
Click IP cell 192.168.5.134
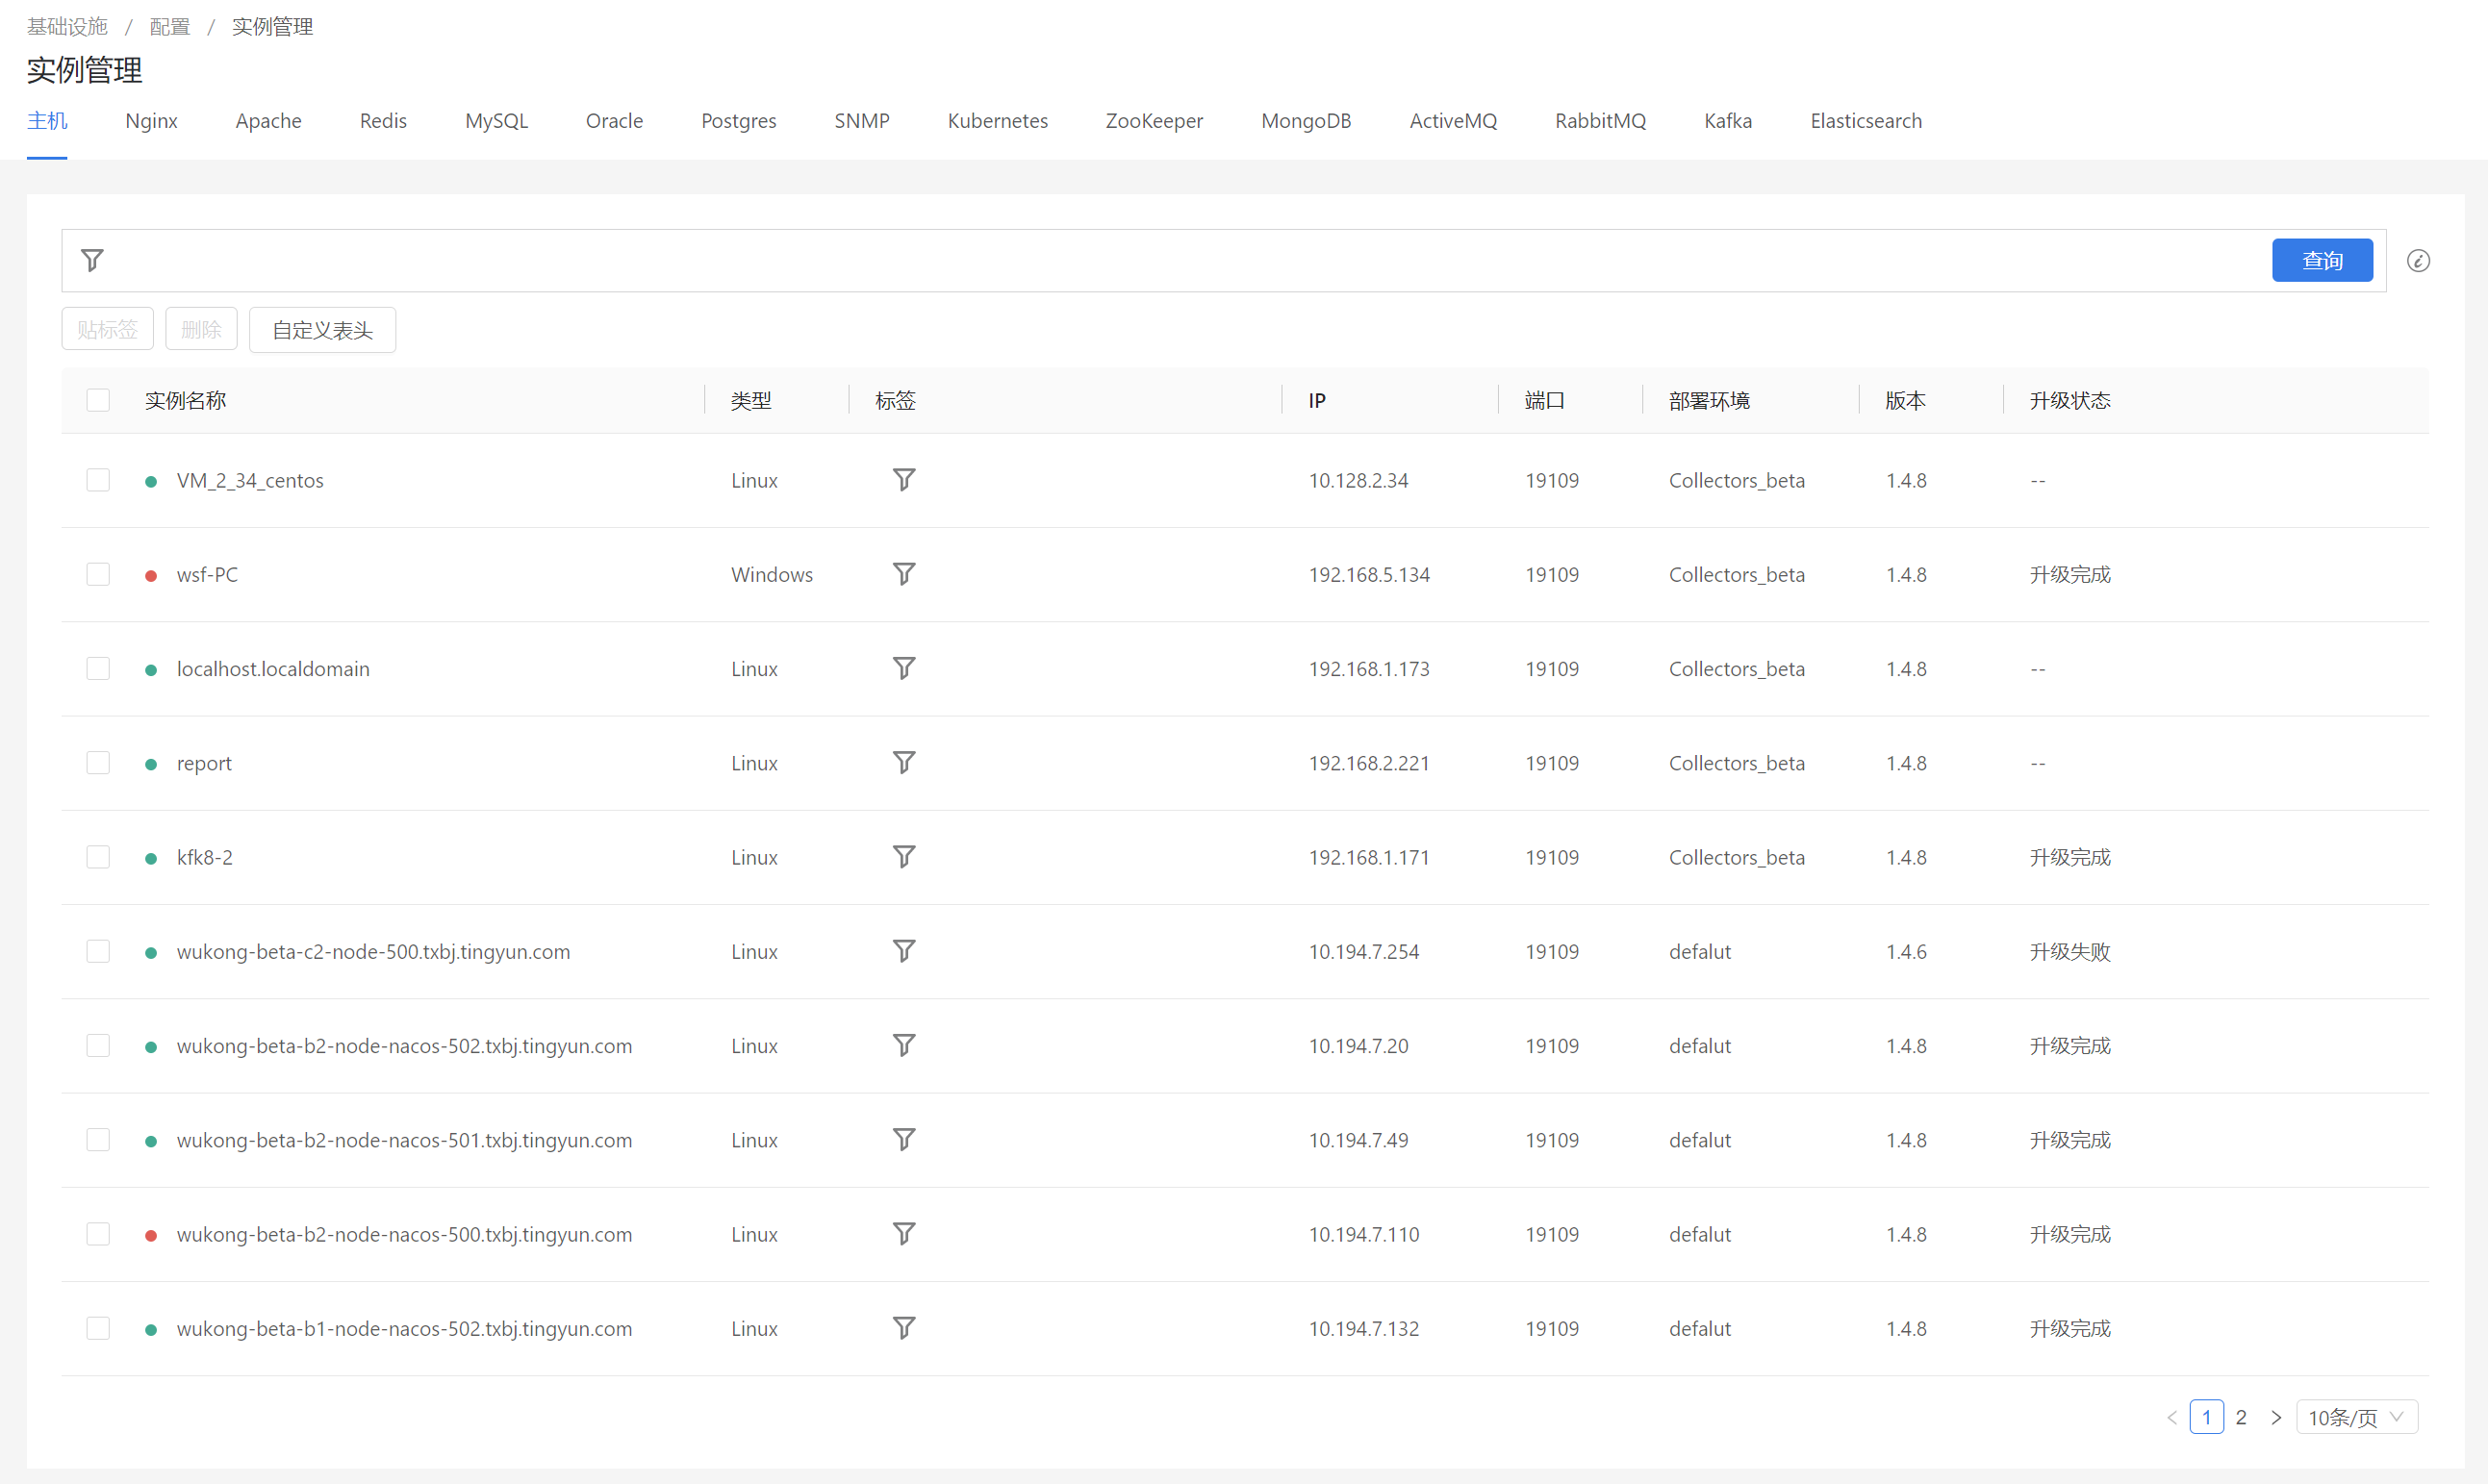click(1368, 575)
